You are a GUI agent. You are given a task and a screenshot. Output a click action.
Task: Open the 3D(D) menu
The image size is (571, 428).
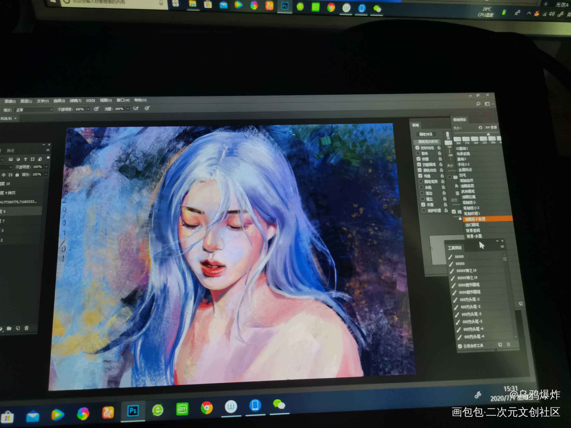click(x=91, y=100)
